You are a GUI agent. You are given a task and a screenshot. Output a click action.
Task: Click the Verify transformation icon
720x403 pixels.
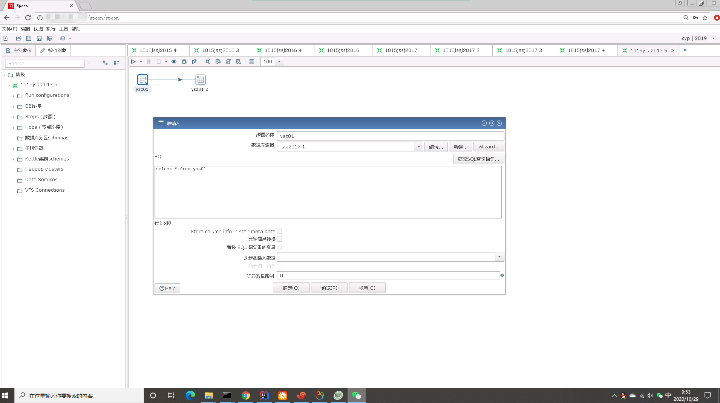pos(208,62)
